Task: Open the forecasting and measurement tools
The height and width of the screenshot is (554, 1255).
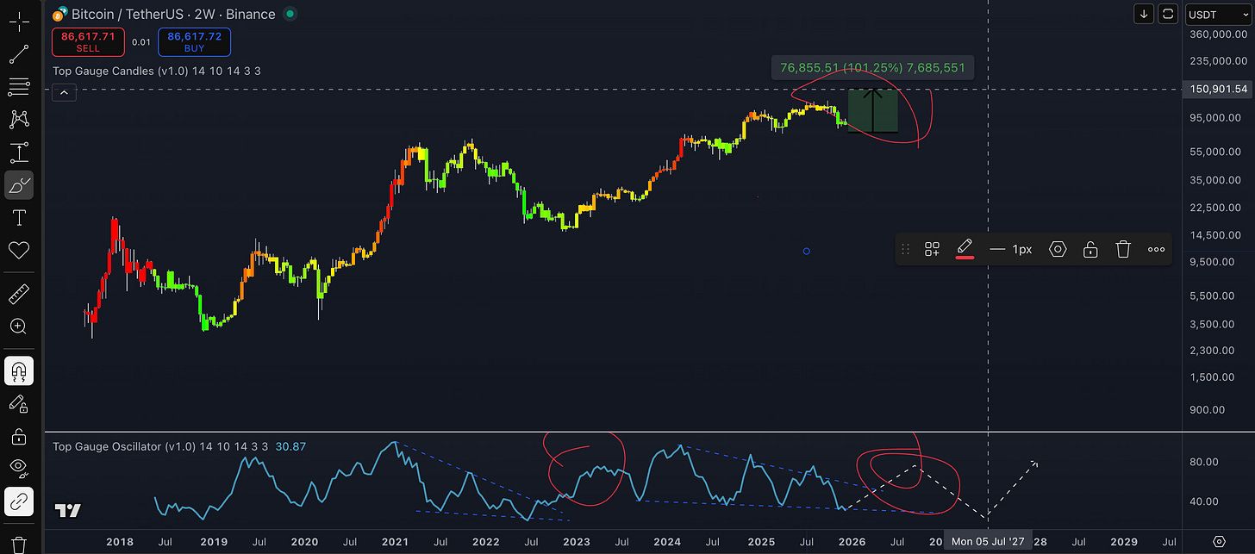Action: point(19,153)
